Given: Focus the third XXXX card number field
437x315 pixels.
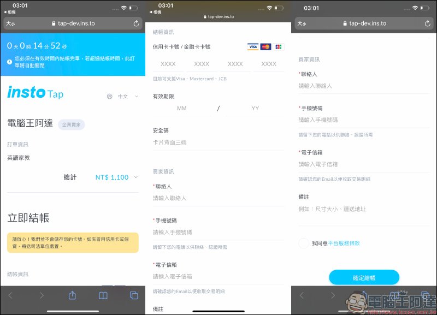Looking at the screenshot, I should point(235,64).
